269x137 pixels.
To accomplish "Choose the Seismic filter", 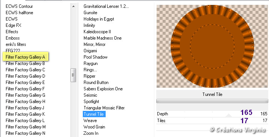I will coord(90,95).
